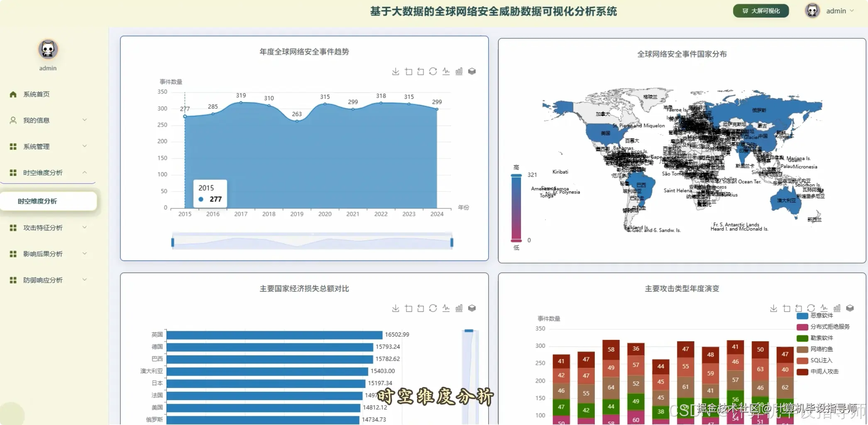Click the chart title 全球网络安全事件国家分布

click(682, 54)
